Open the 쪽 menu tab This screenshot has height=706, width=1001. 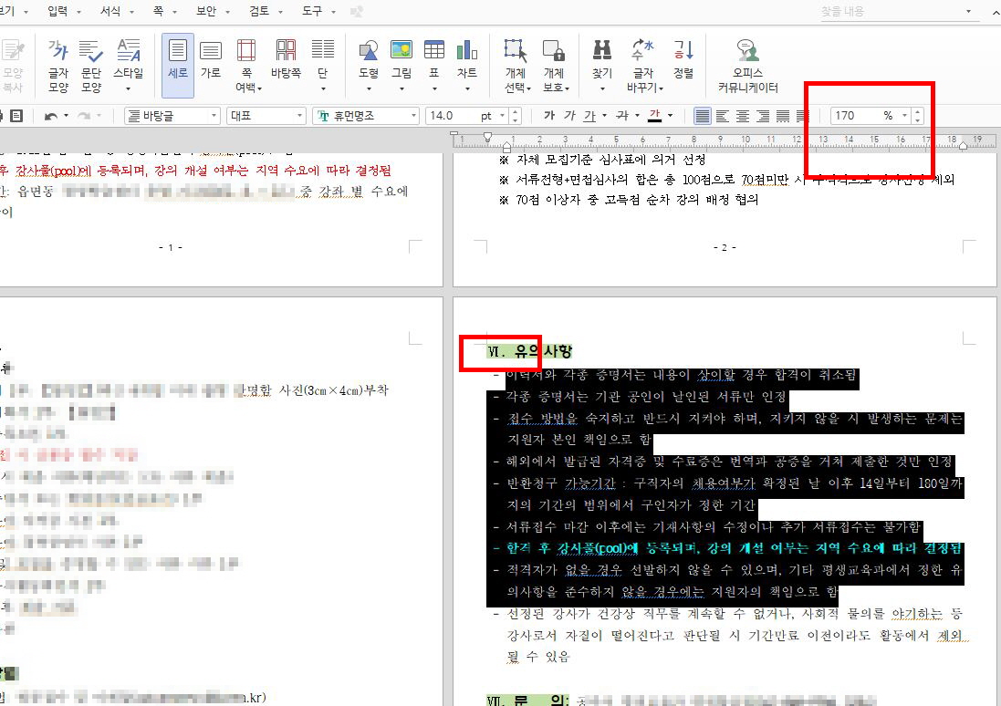tap(158, 11)
